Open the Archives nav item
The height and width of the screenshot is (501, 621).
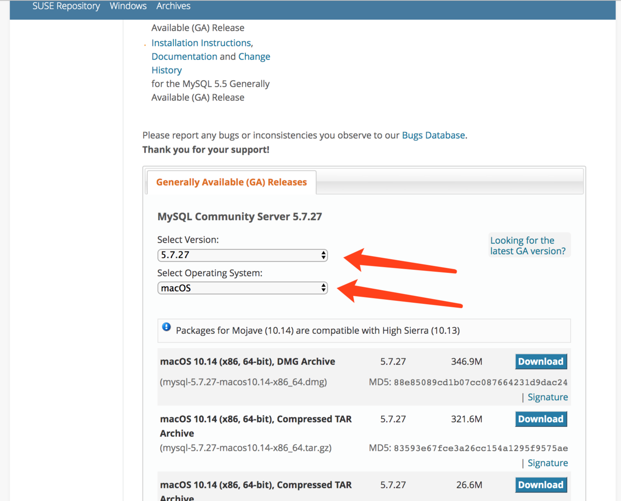(x=173, y=6)
